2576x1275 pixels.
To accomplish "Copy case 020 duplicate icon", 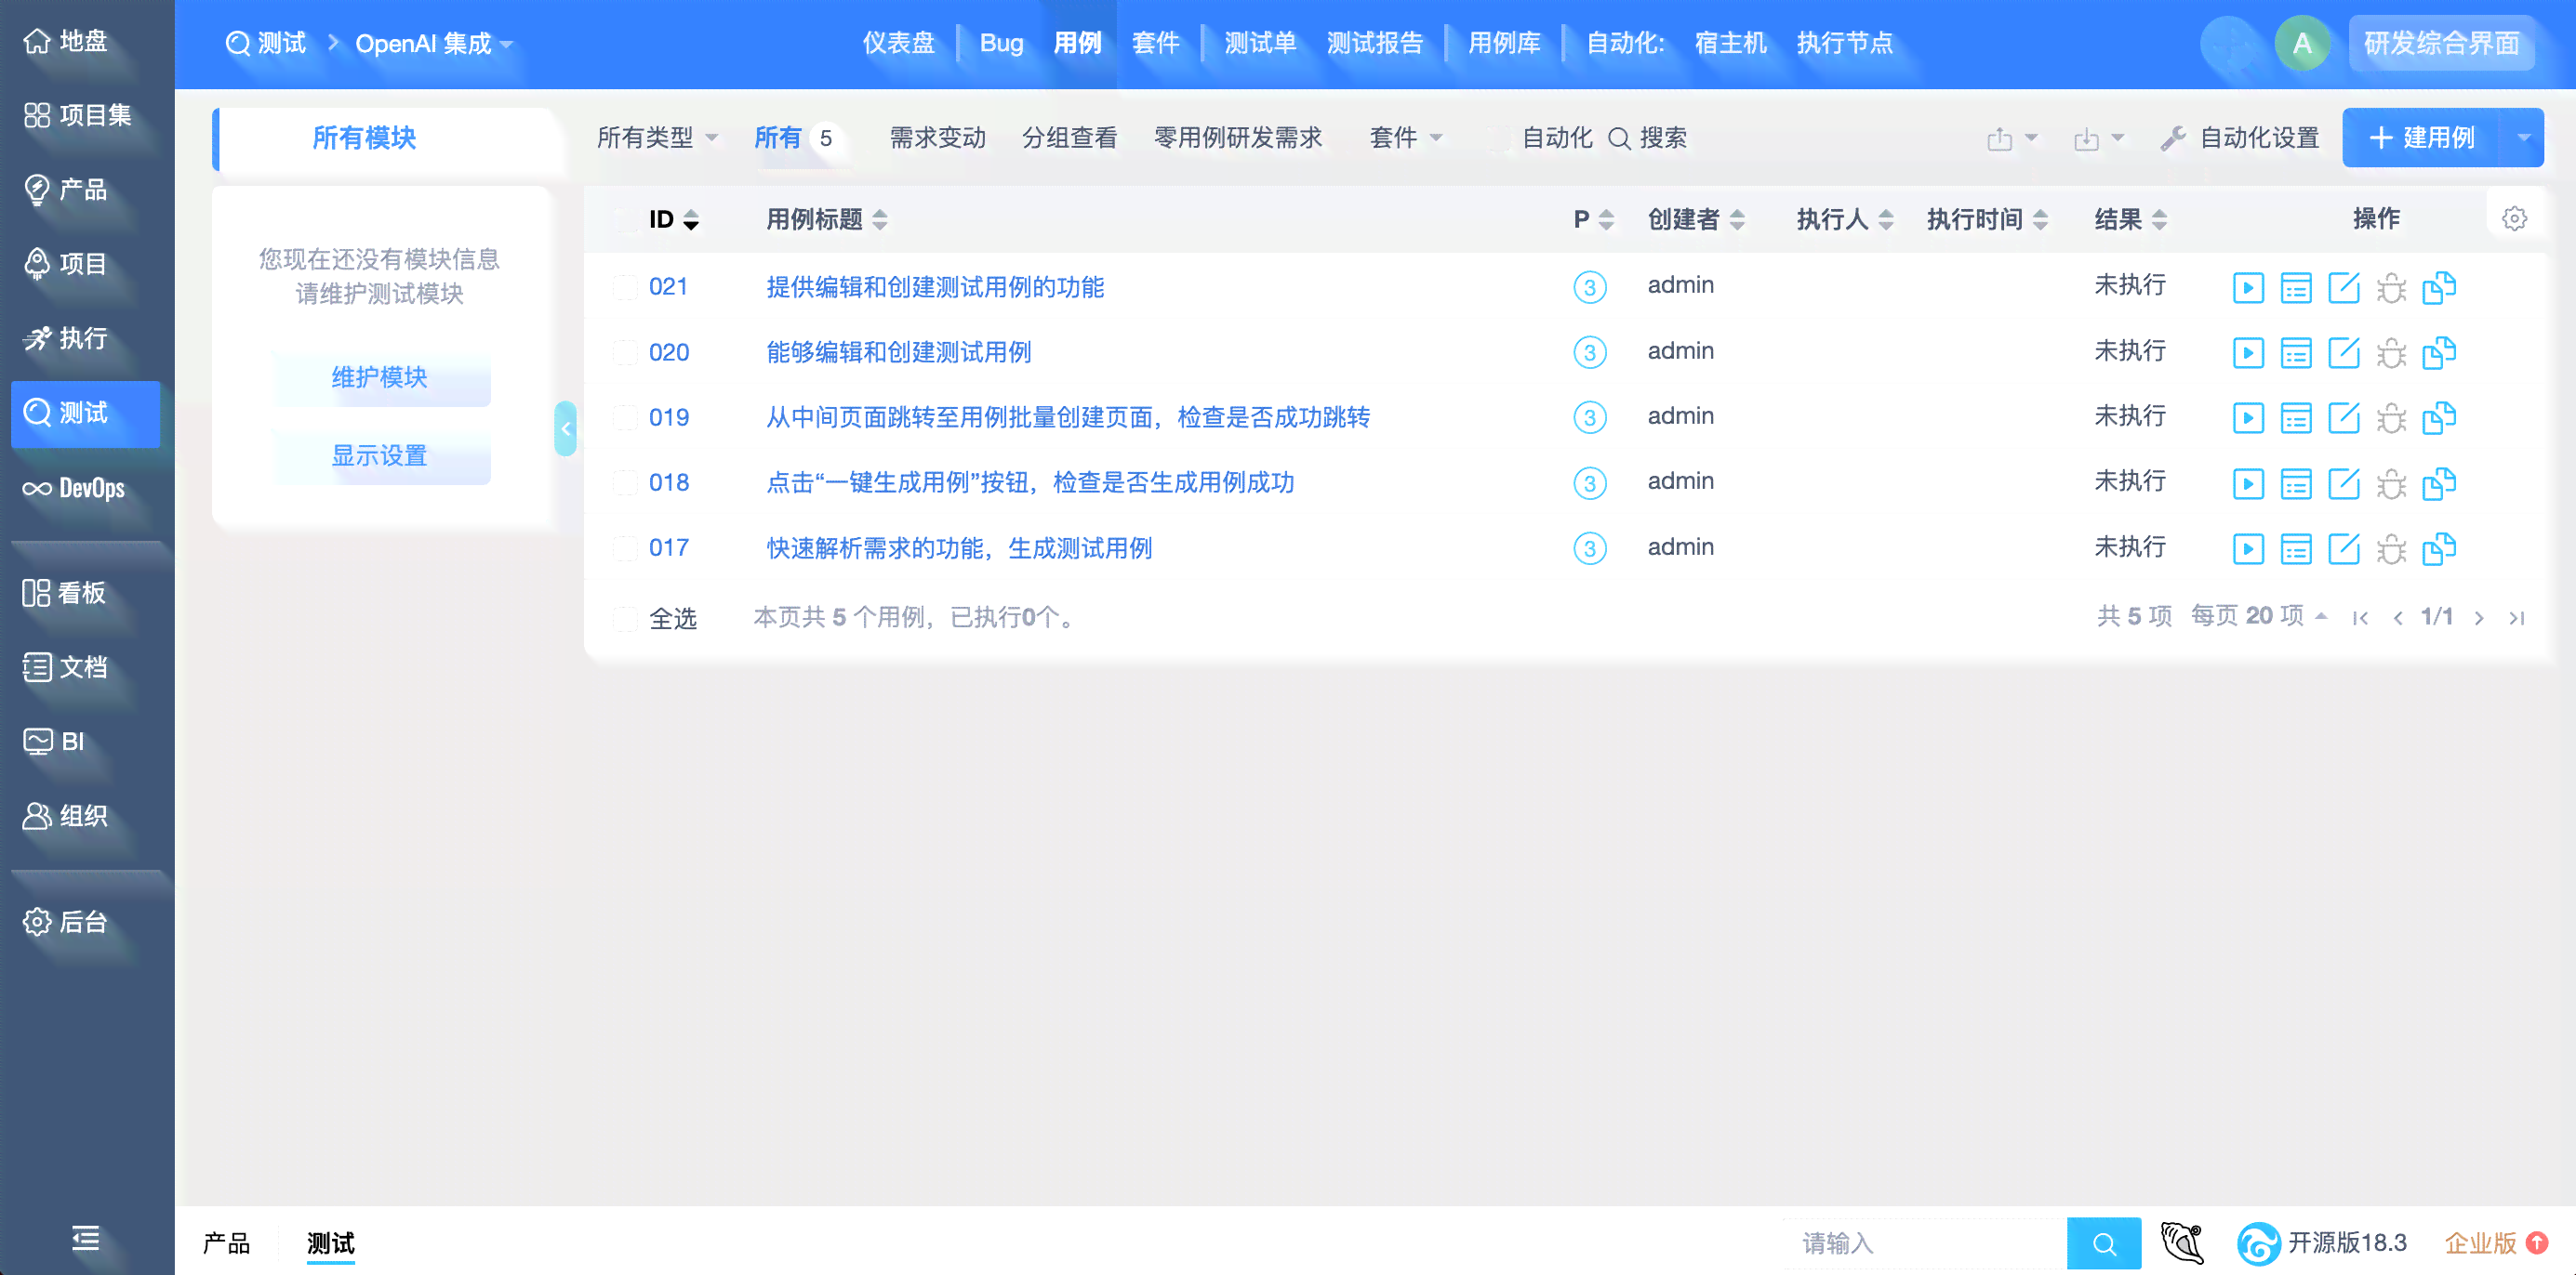I will click(x=2440, y=353).
